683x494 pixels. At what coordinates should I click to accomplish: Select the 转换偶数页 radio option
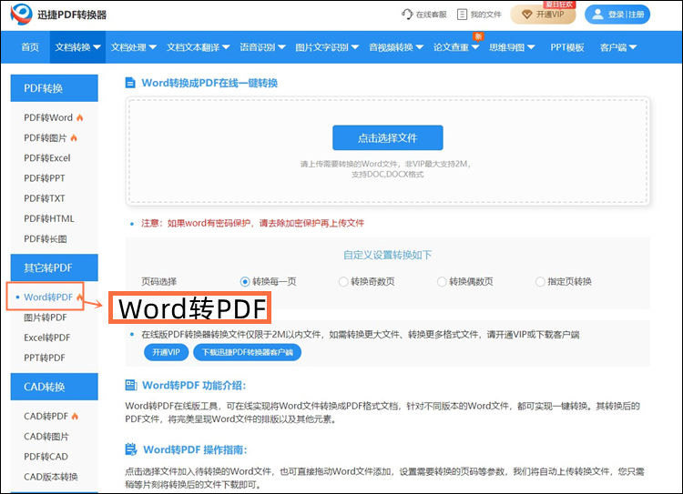442,282
